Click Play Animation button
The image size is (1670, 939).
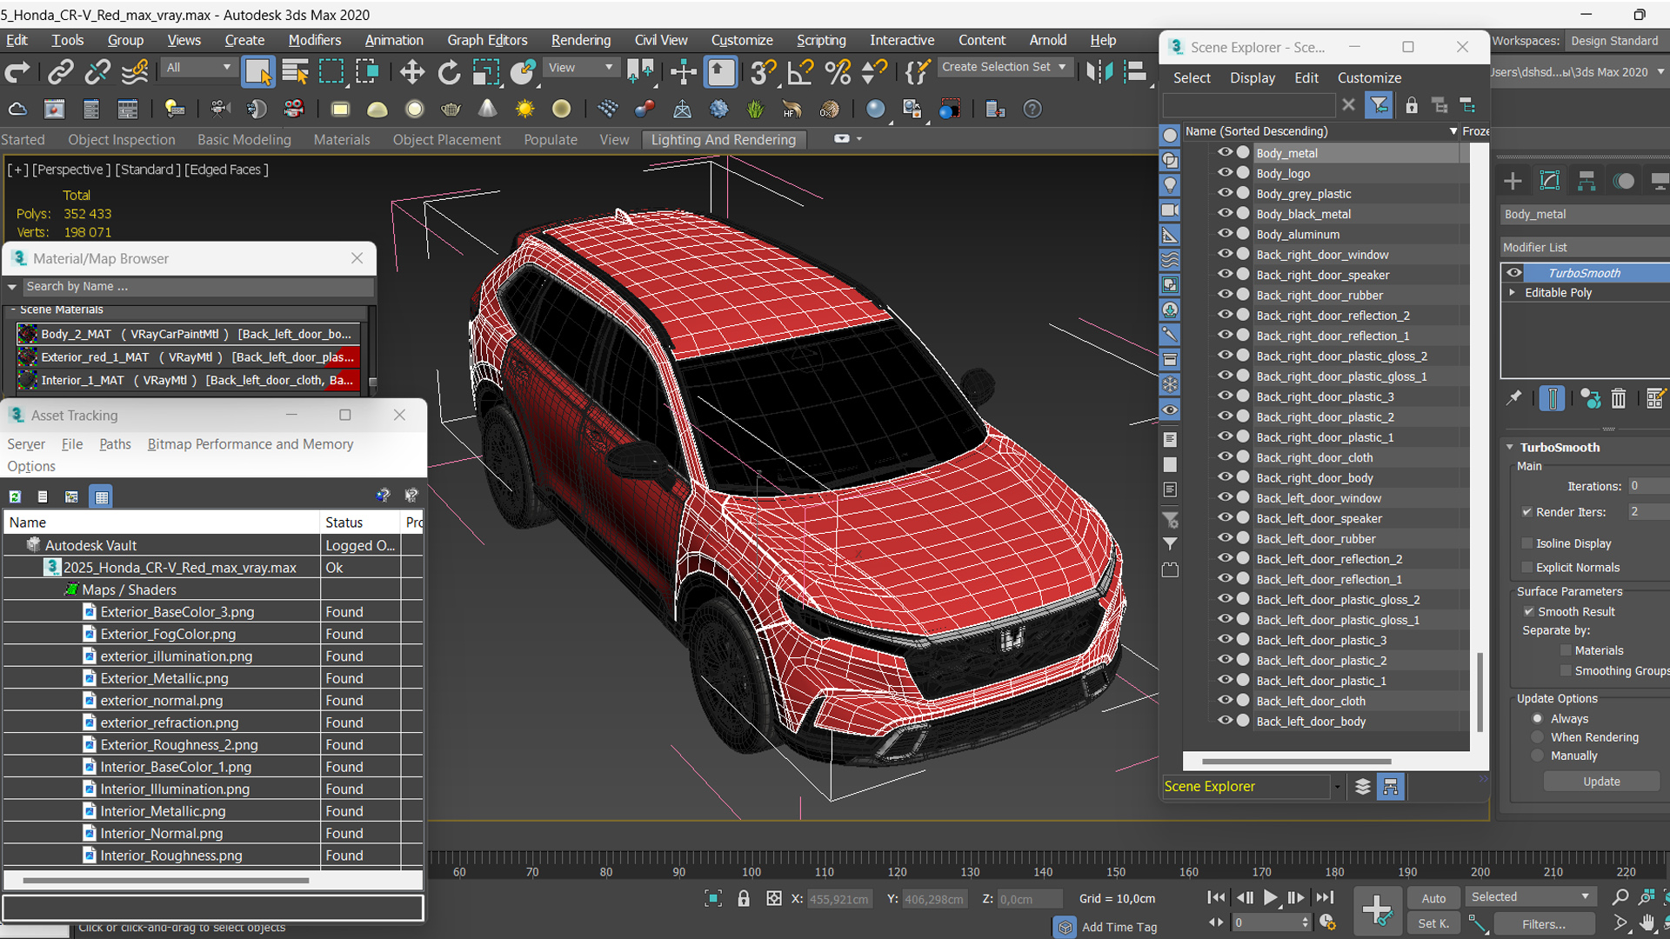pos(1271,898)
